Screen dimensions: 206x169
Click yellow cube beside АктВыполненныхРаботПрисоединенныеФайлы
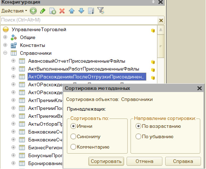153,70
